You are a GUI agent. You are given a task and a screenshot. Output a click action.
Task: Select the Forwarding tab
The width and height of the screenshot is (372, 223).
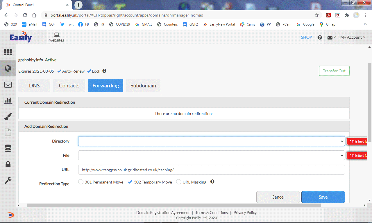pyautogui.click(x=105, y=85)
